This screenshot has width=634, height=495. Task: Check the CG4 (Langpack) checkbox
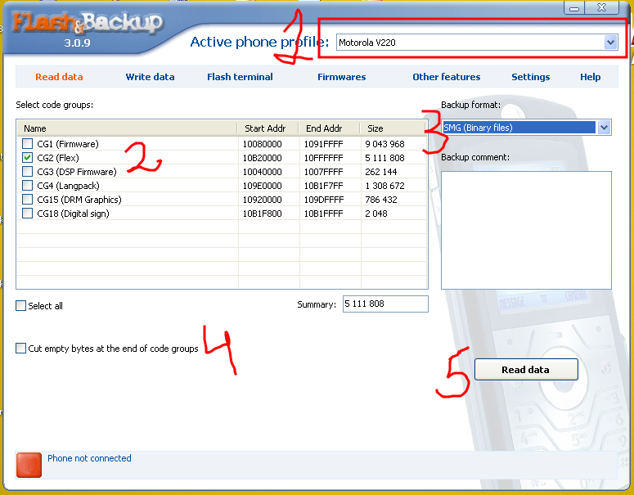click(x=28, y=185)
